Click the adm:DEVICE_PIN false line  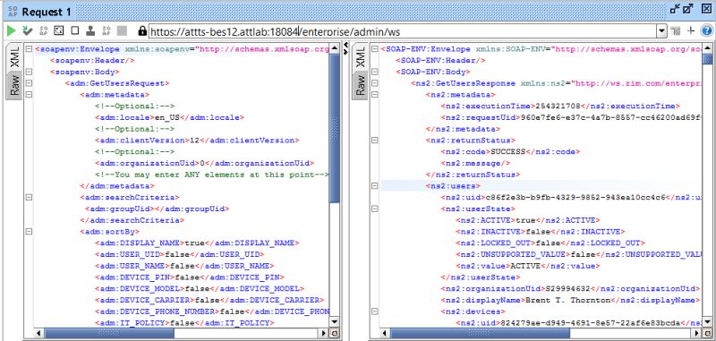[x=190, y=277]
